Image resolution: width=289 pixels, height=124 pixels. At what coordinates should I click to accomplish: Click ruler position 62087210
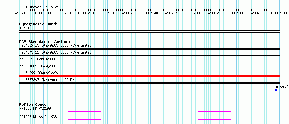(86, 13)
